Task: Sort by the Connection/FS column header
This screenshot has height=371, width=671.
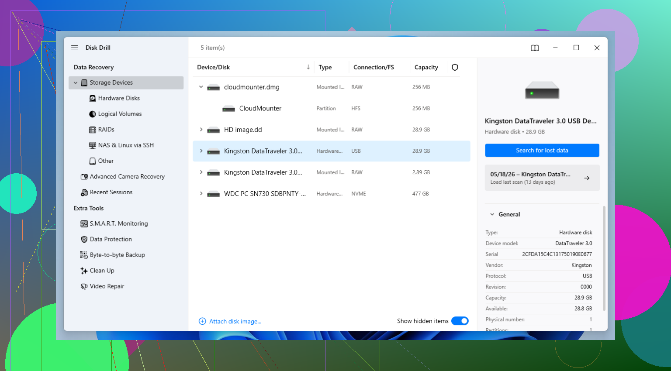Action: 374,67
